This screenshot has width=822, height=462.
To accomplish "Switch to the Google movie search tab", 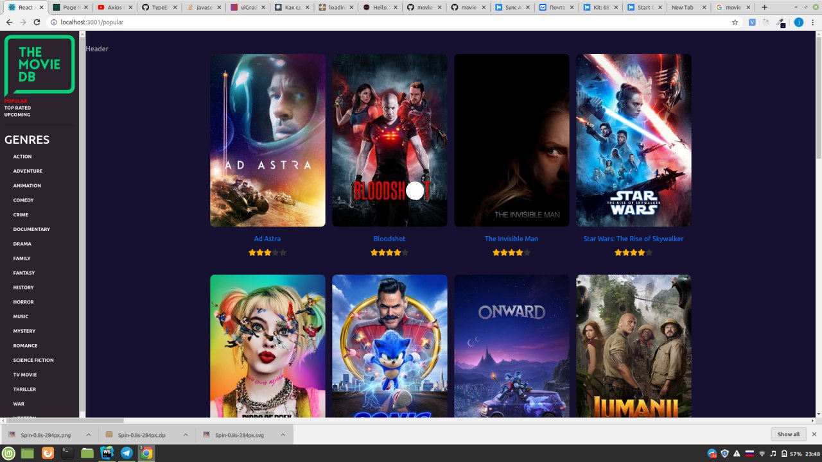I will pyautogui.click(x=733, y=7).
